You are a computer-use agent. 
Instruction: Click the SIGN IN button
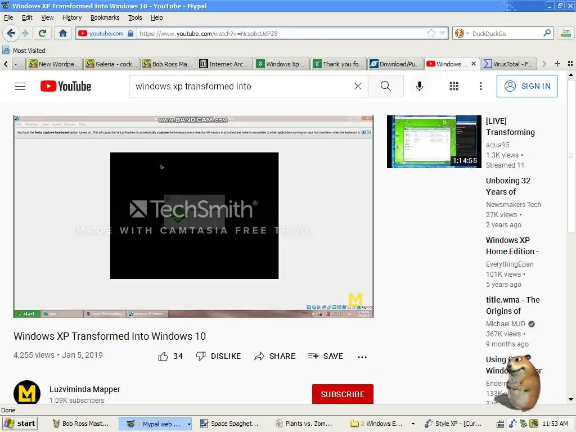point(526,86)
